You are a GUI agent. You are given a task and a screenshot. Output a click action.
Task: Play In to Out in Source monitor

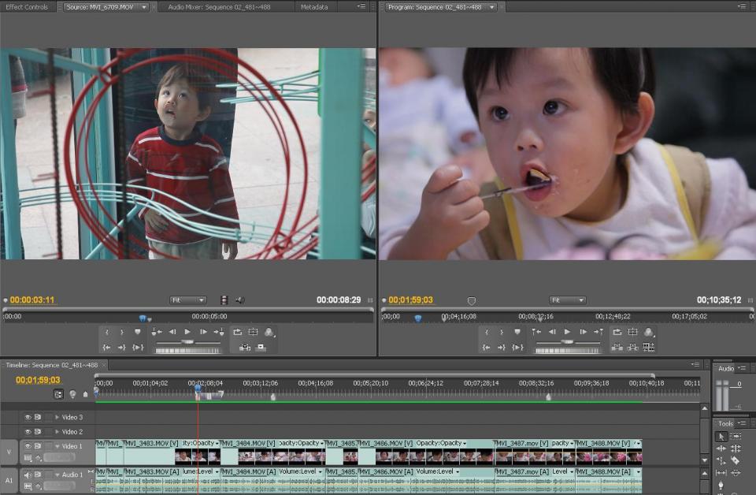pos(138,348)
